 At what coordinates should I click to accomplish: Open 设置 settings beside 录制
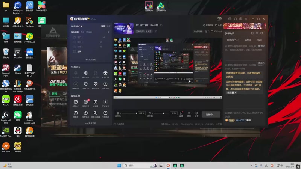(196, 114)
